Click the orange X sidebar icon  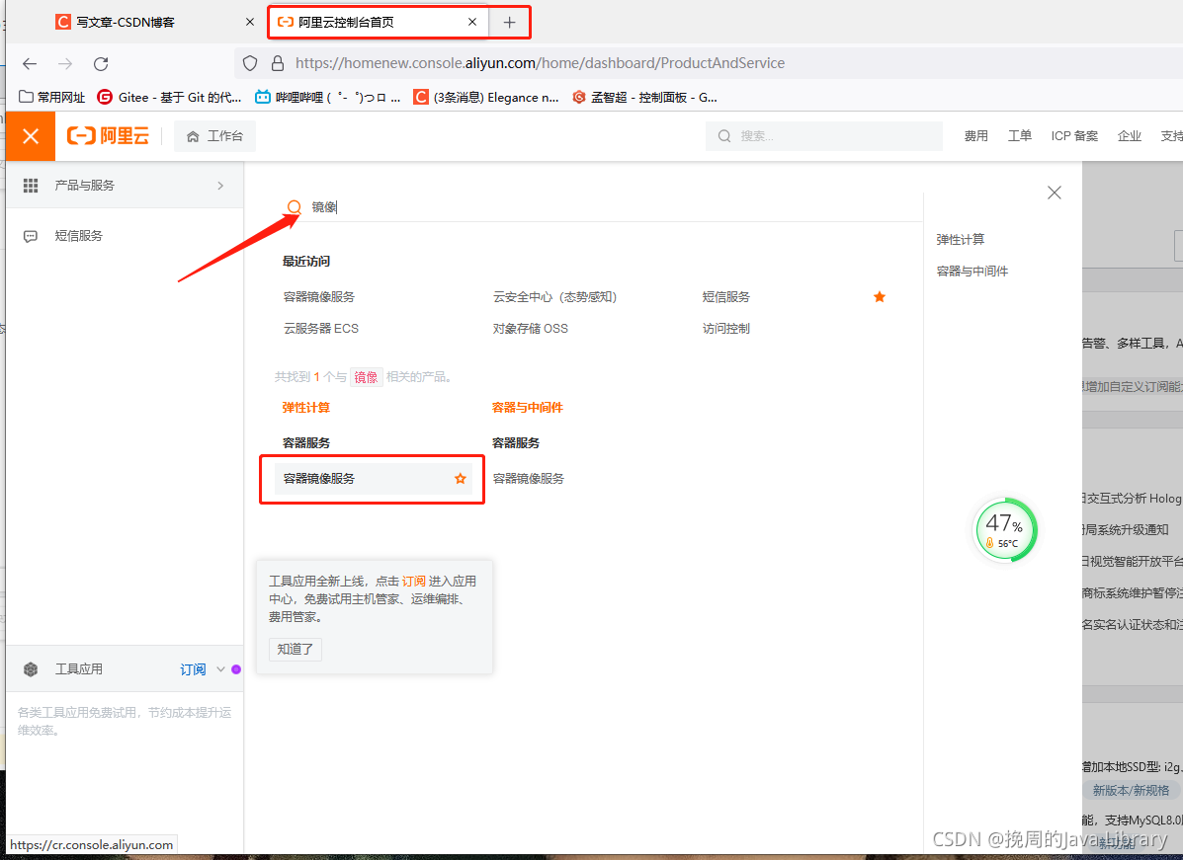[30, 135]
